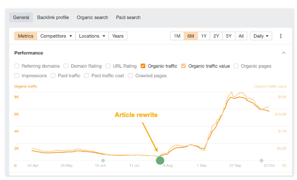297x180 pixels.
Task: Click the large green Article rewrite marker
Action: tap(160, 160)
